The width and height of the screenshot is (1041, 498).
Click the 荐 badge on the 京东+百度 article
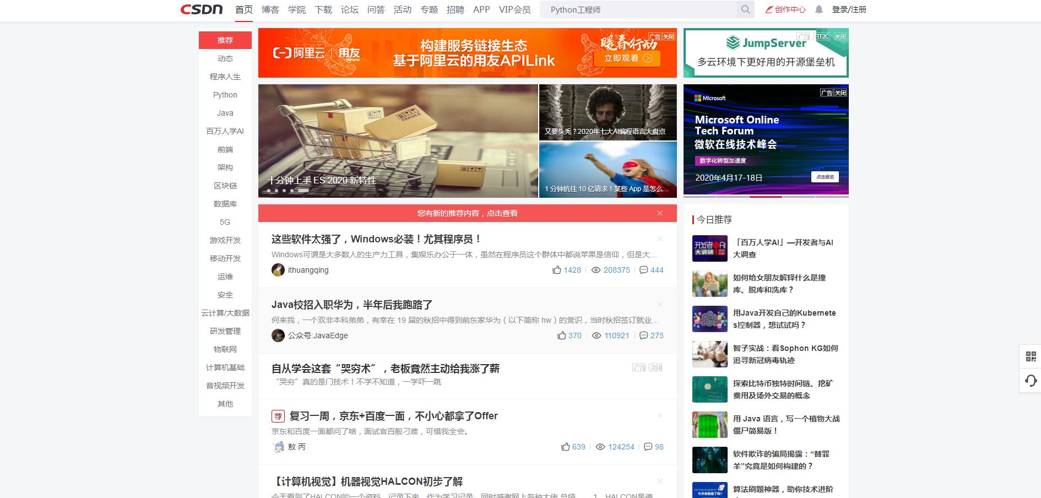tap(277, 416)
